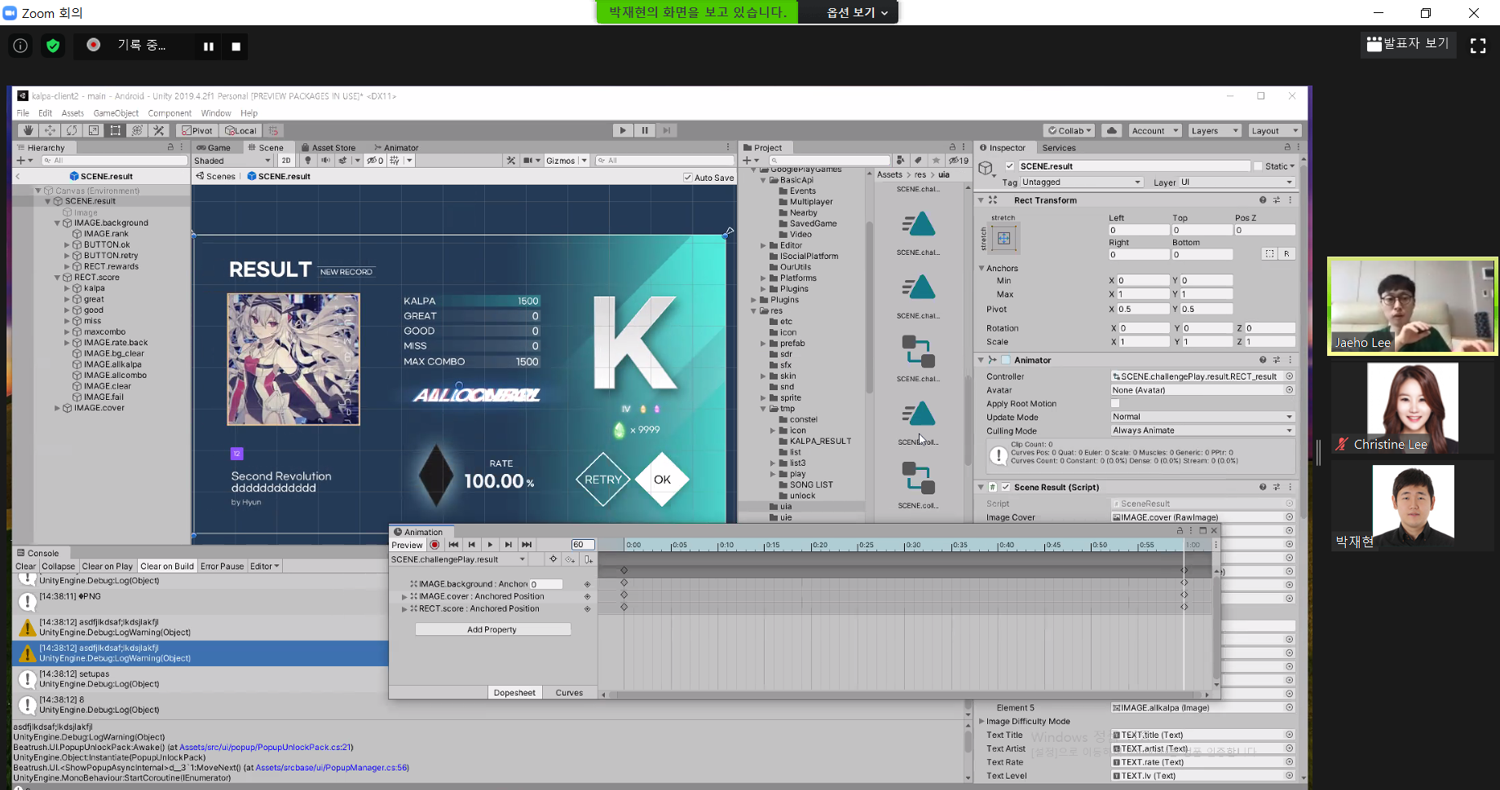Viewport: 1500px width, 790px height.
Task: Jump to the first animation frame
Action: click(453, 545)
